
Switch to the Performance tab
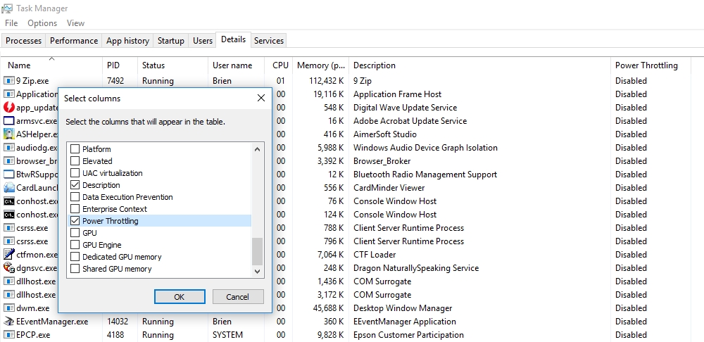click(x=74, y=40)
